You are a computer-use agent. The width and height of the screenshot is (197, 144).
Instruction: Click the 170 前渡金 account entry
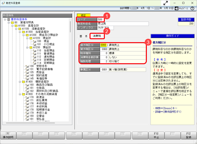tap(36, 97)
